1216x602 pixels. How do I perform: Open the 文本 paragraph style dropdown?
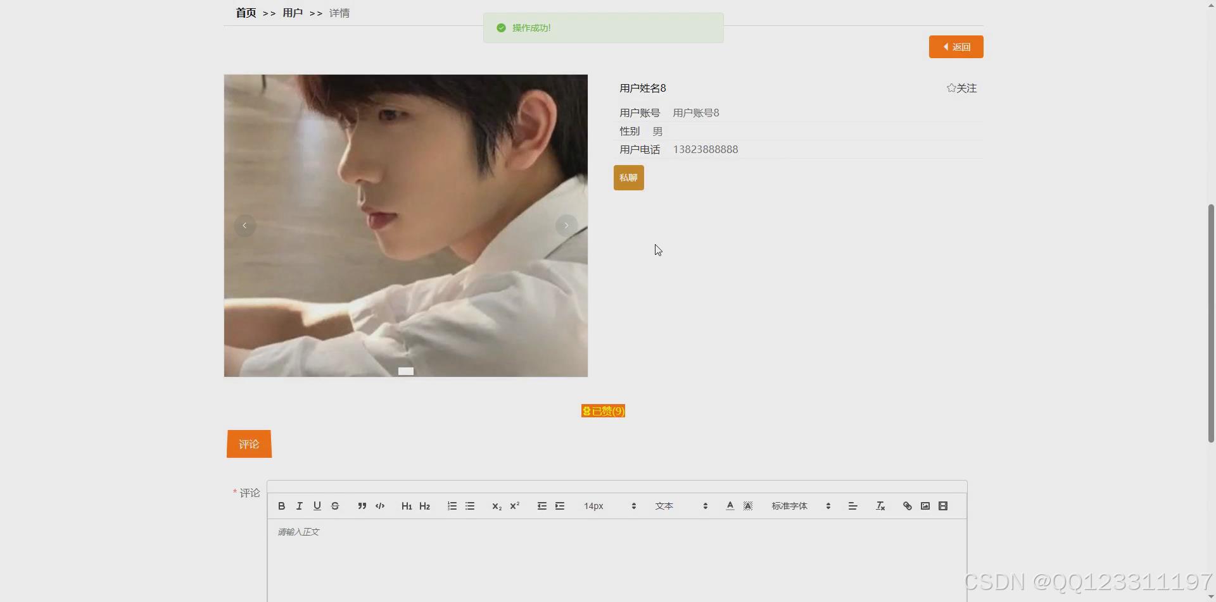(x=681, y=506)
